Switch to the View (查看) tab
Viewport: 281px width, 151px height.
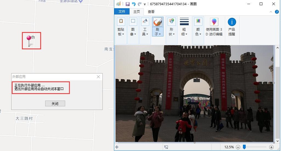tap(151, 12)
